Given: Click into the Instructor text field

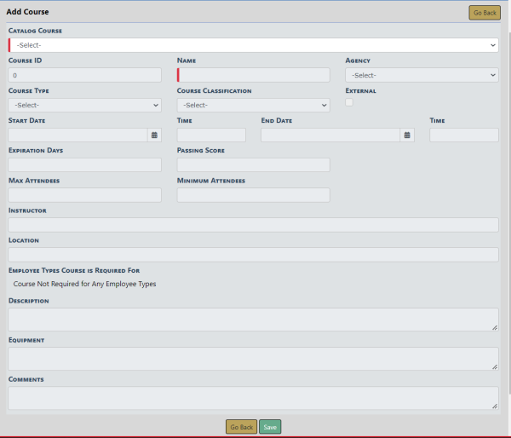Looking at the screenshot, I should (253, 225).
